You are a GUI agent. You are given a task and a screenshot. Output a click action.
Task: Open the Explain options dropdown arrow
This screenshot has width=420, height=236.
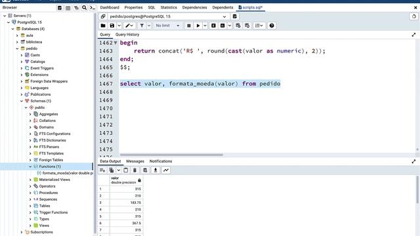pyautogui.click(x=230, y=26)
